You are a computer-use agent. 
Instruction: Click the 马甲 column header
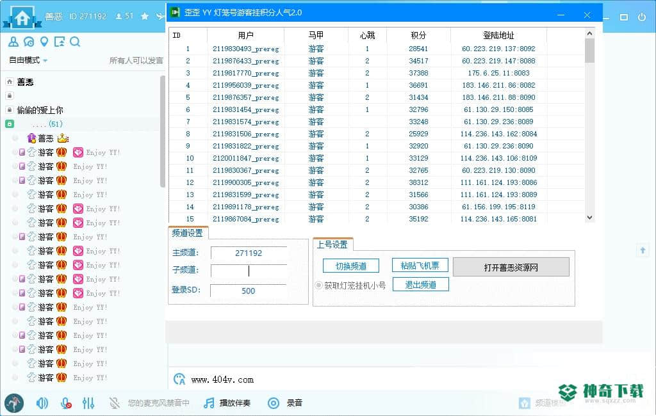316,35
